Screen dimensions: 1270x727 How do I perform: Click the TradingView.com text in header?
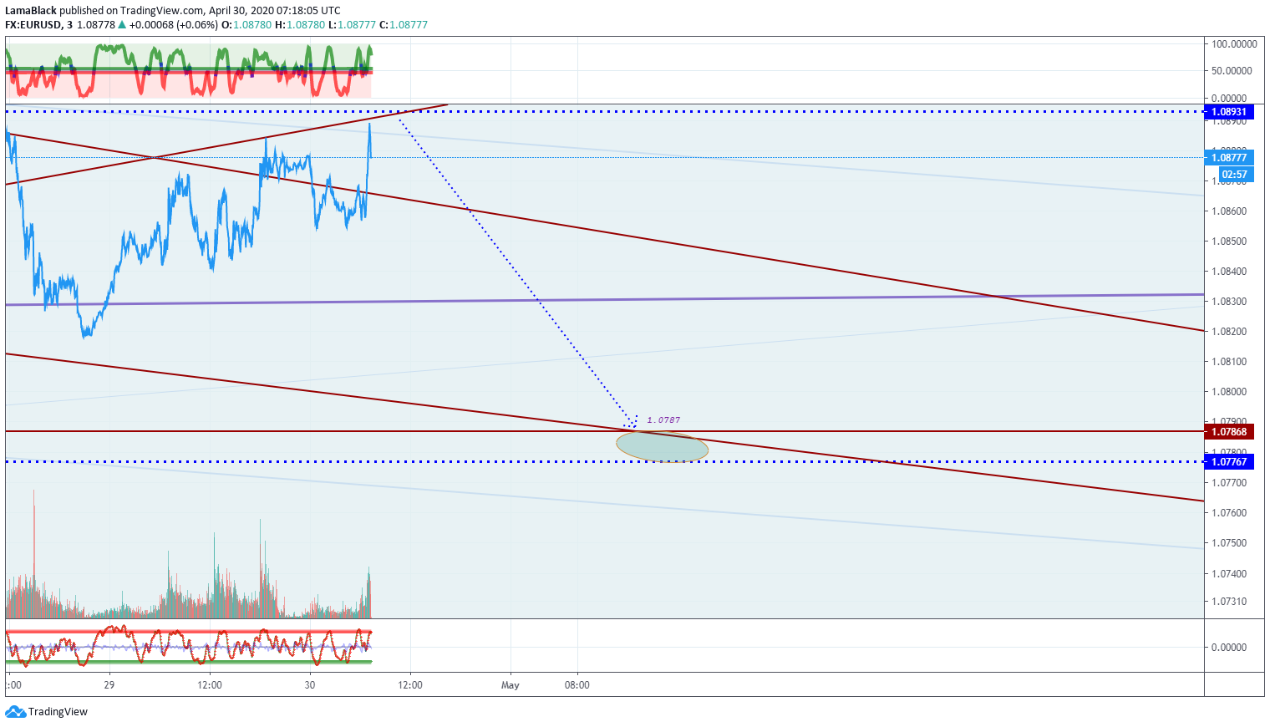162,11
